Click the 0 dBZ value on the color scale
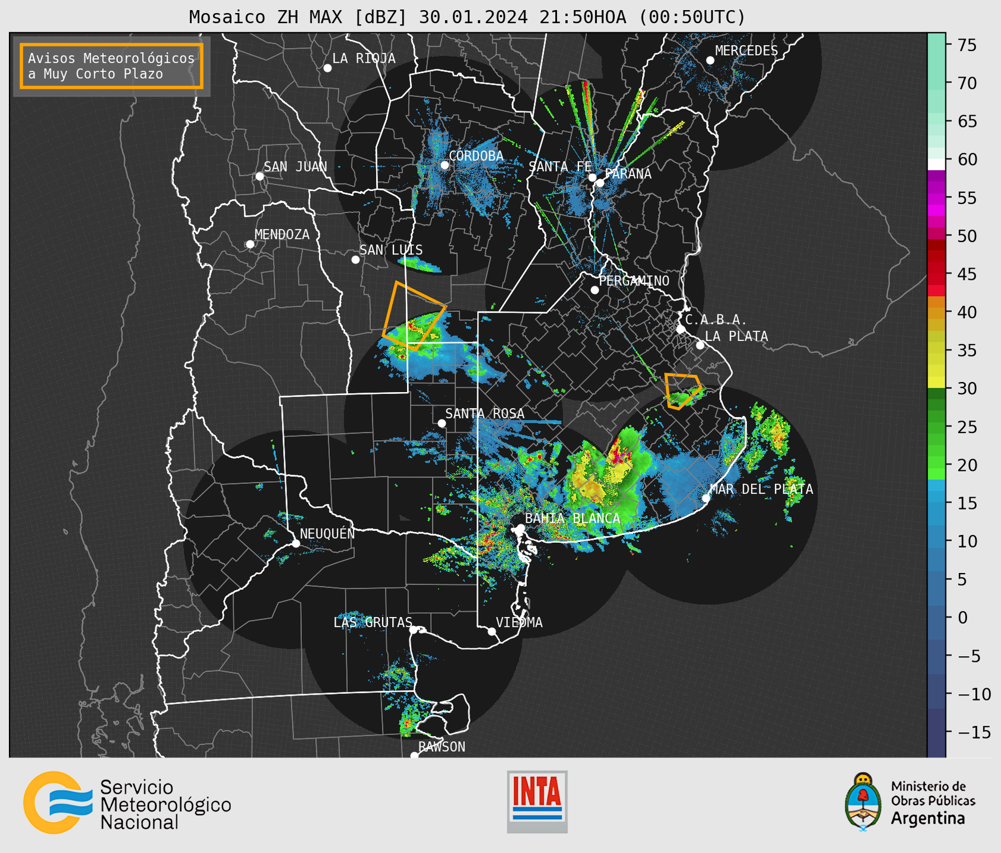Viewport: 1001px width, 853px height. (x=962, y=618)
